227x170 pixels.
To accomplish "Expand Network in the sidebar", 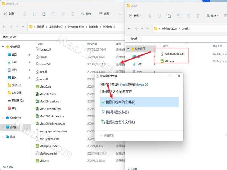I will click(x=3, y=137).
